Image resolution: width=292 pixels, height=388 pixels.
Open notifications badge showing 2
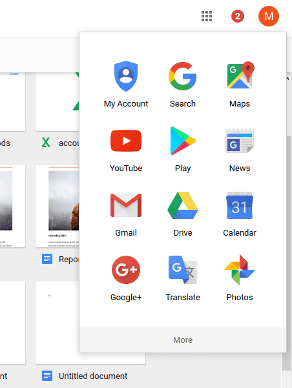238,16
